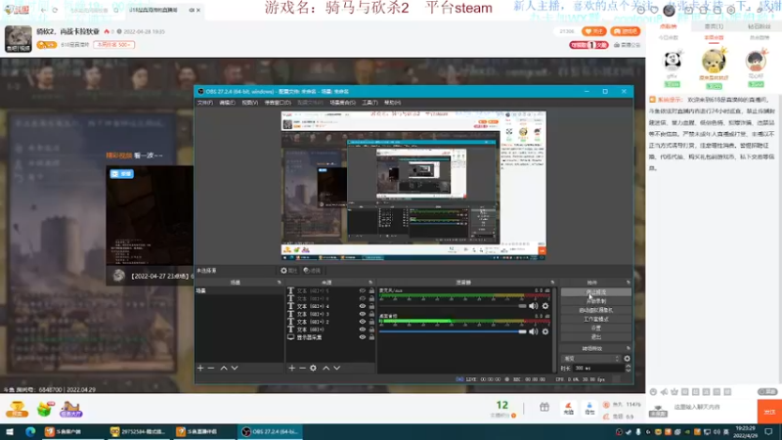Click the Windows Start button
Image resolution: width=782 pixels, height=440 pixels.
pos(10,431)
